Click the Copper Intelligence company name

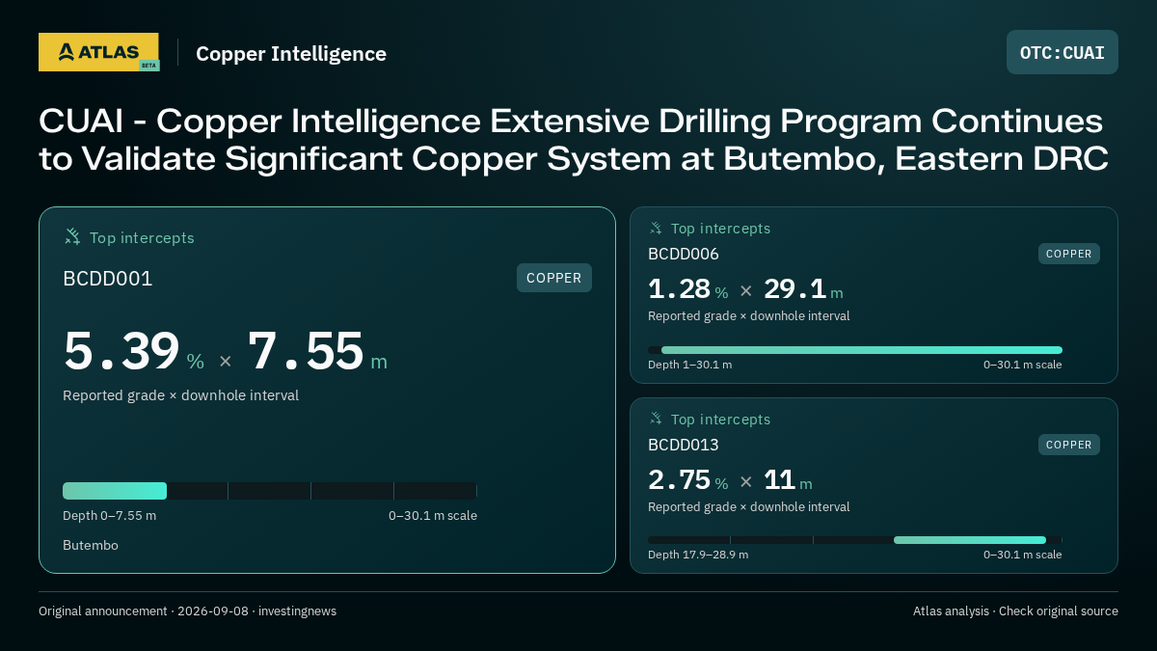pos(291,54)
